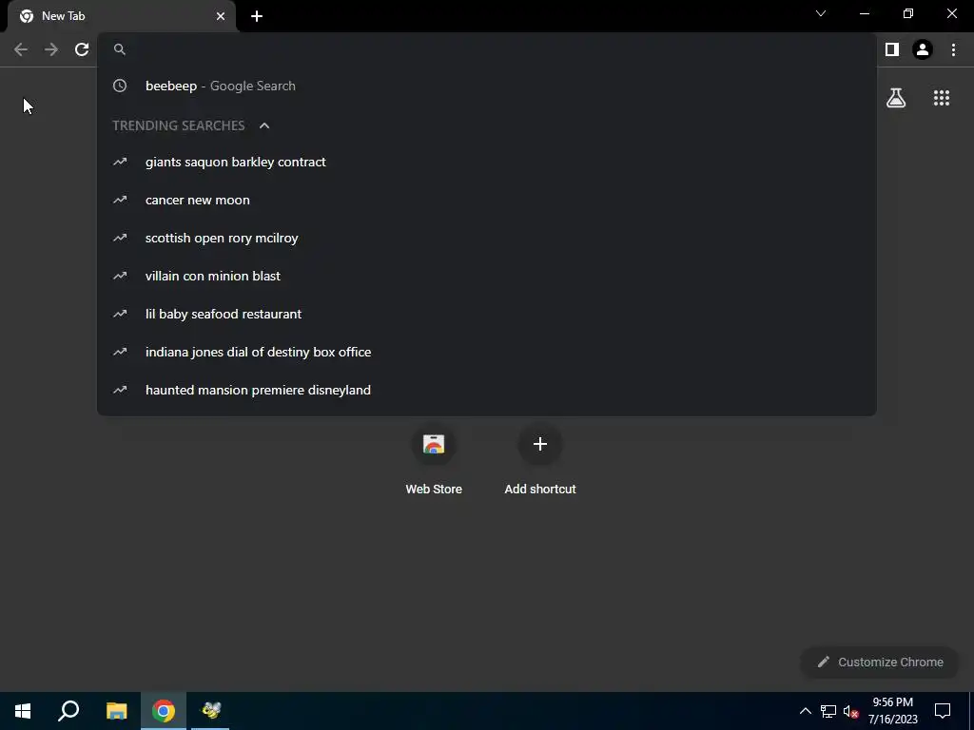This screenshot has width=974, height=730.
Task: Click the muted volume tray icon
Action: click(x=850, y=711)
